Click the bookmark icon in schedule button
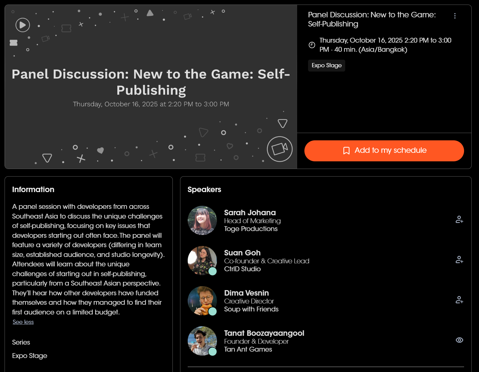Viewport: 479px width, 372px height. (x=346, y=151)
